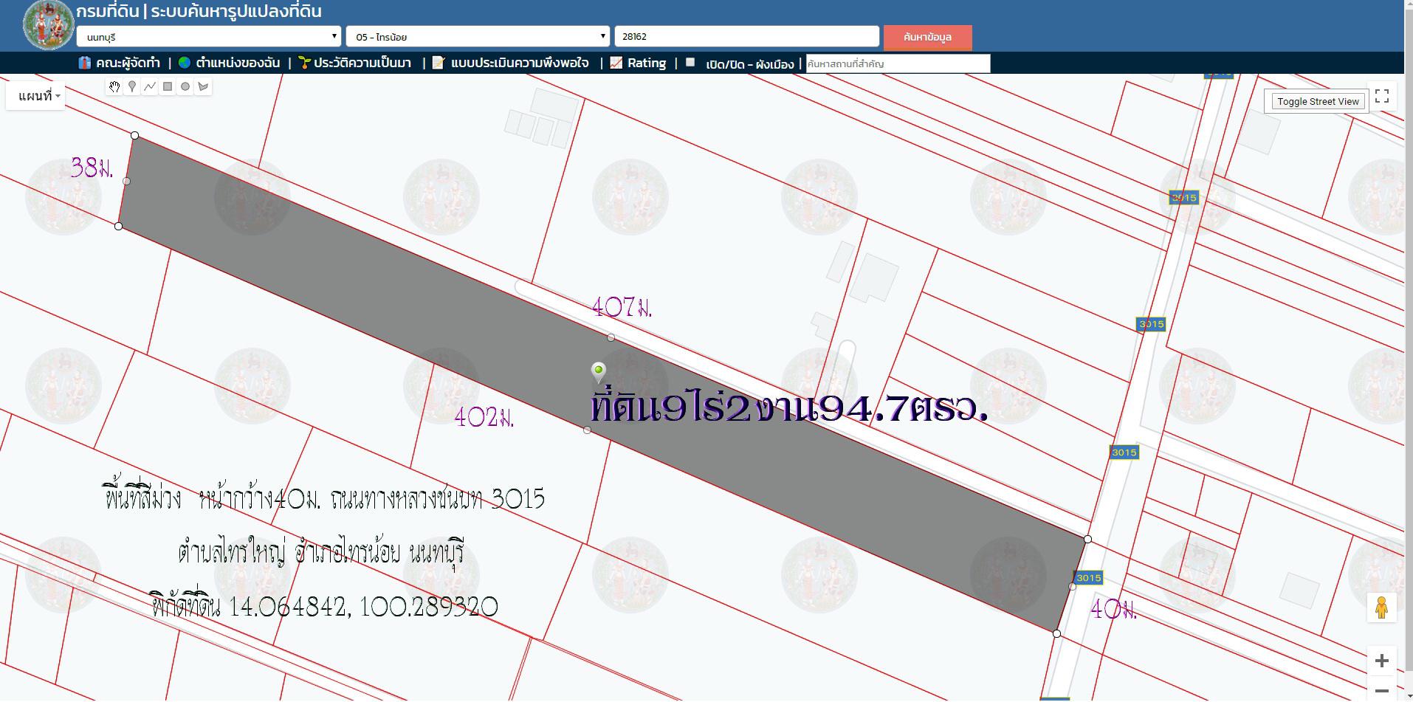Open คณะผู้จัดทำ menu item

[128, 63]
